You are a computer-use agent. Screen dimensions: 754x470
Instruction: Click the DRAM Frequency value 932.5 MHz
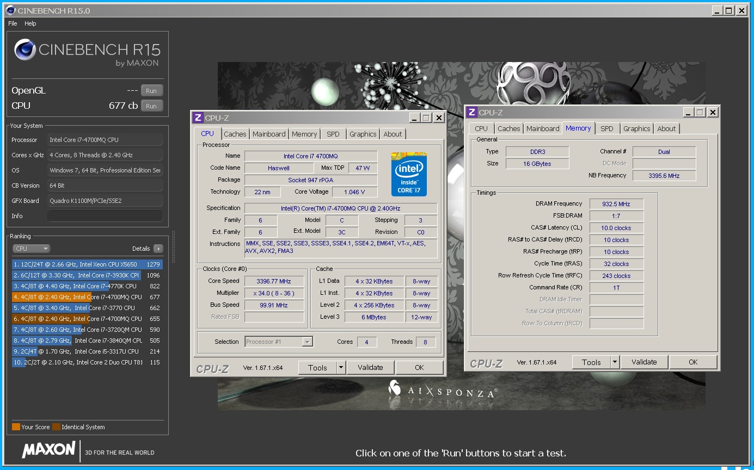[616, 204]
